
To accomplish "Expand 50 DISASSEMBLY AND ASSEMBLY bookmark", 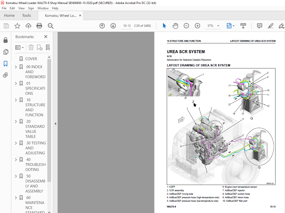I will click(x=16, y=176).
